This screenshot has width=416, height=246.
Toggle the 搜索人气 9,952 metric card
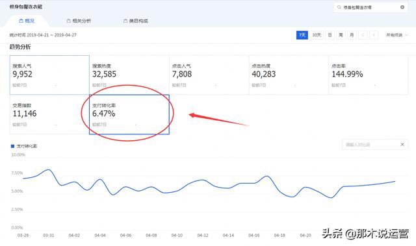tap(49, 75)
